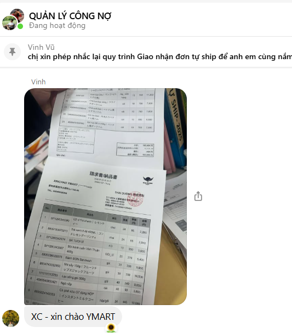Open pinned sender name Vinh Vũ
This screenshot has height=333, width=292.
(41, 47)
